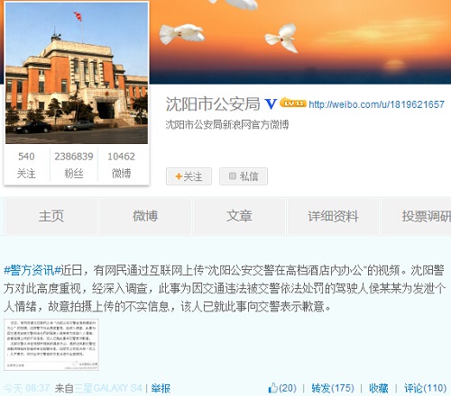Click the 私信 message envelope icon
The height and width of the screenshot is (396, 451).
pyautogui.click(x=233, y=176)
